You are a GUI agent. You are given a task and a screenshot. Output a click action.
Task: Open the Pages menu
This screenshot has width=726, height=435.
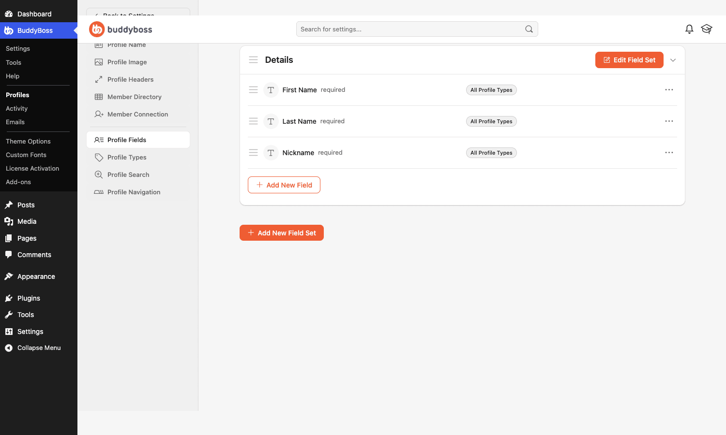pos(39,238)
